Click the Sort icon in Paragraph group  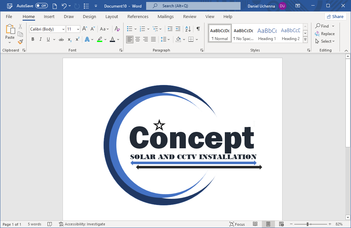coord(187,29)
